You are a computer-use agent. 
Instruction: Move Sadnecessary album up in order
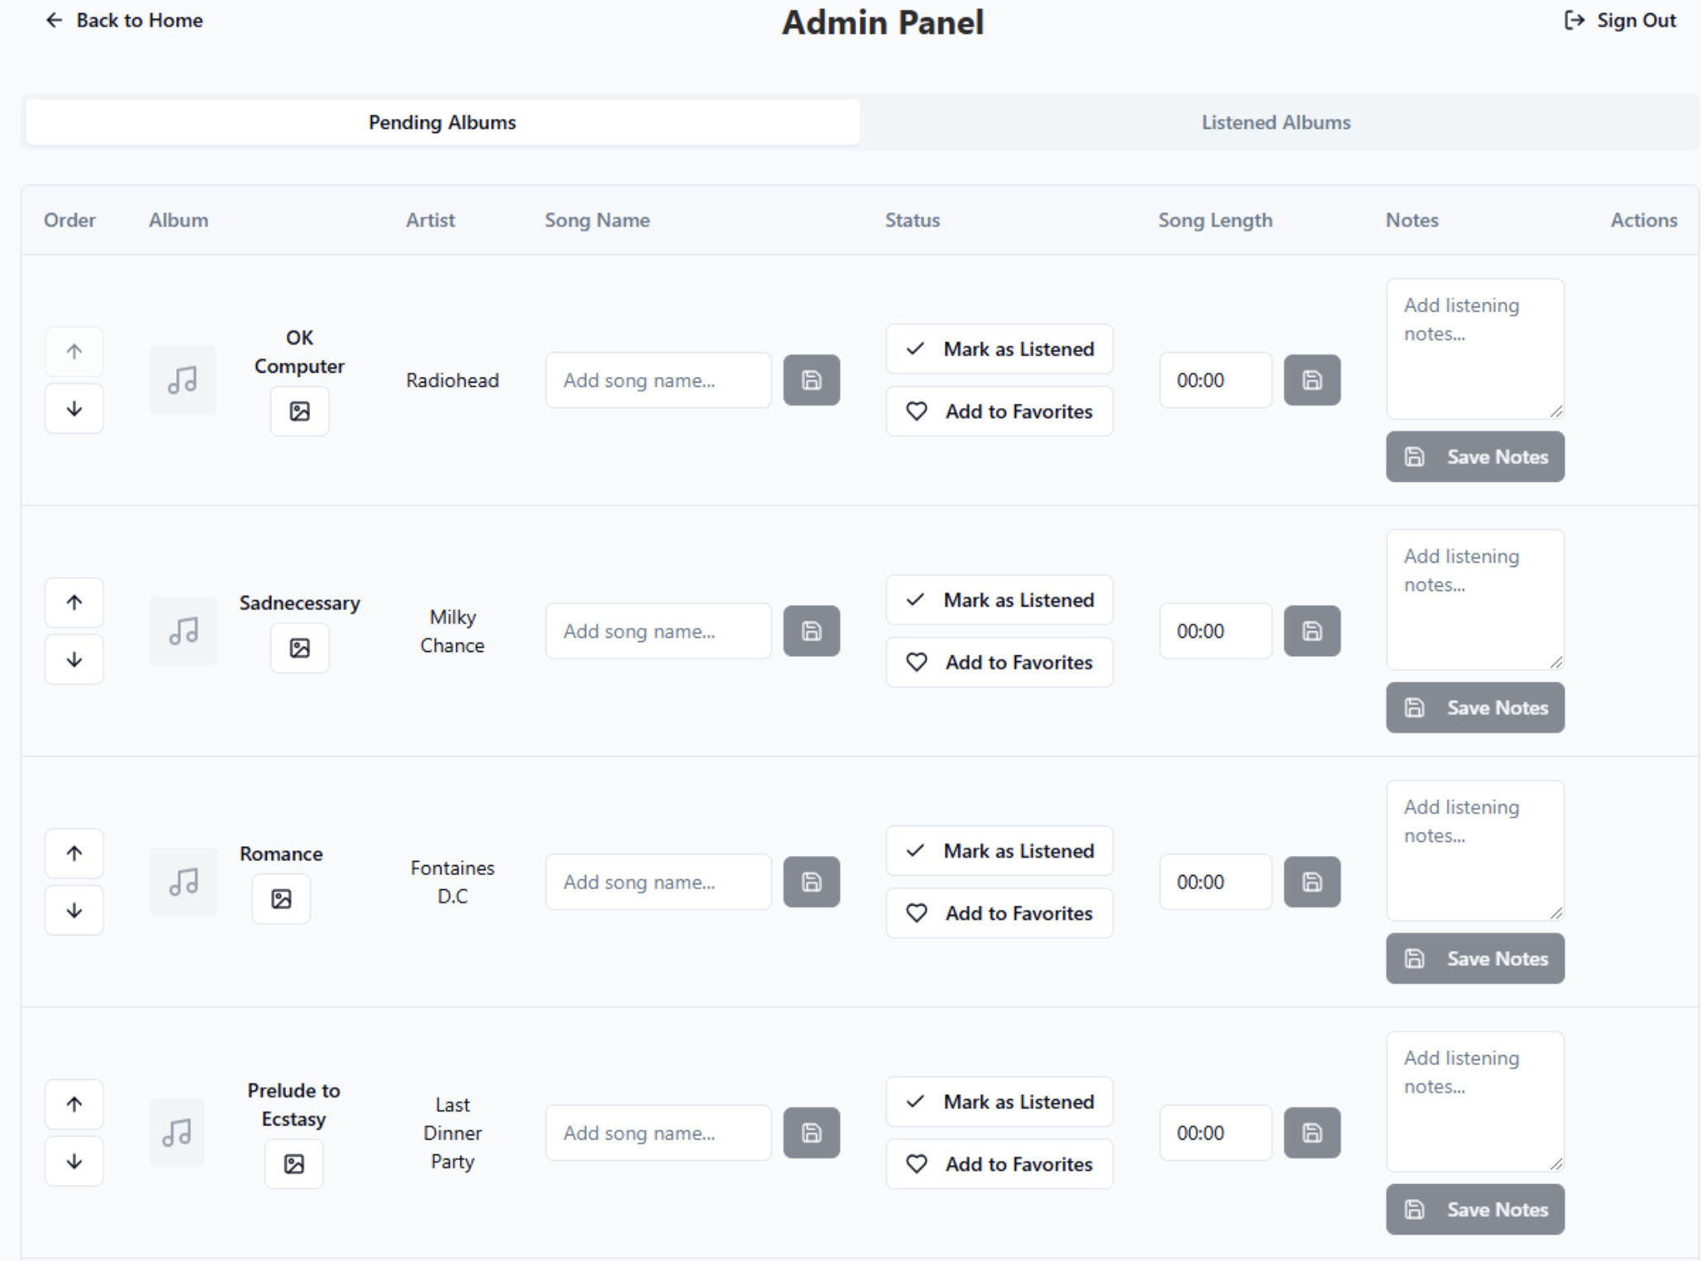74,602
